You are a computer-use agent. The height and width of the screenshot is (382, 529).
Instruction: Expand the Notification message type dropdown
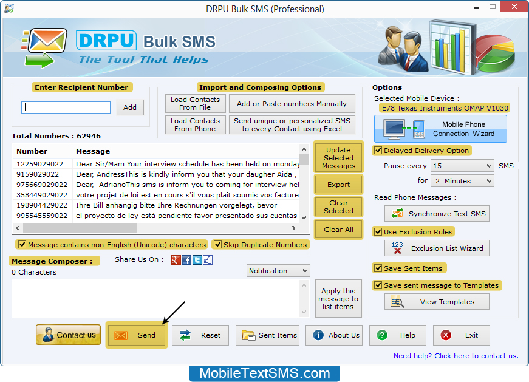click(x=278, y=271)
